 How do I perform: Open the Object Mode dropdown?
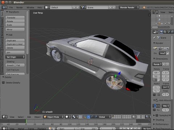[53, 117]
